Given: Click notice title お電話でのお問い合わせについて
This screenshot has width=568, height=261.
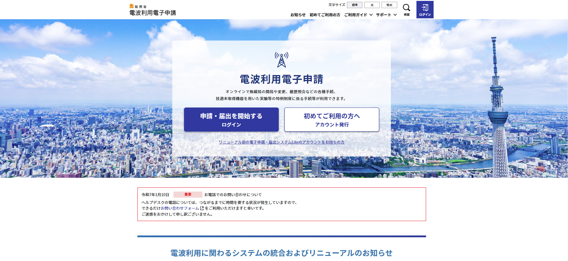Looking at the screenshot, I should tap(233, 195).
